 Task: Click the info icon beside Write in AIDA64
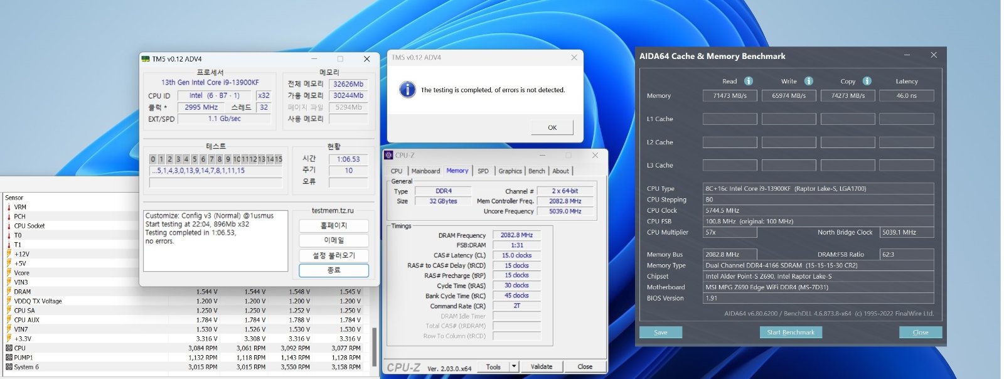pos(808,81)
